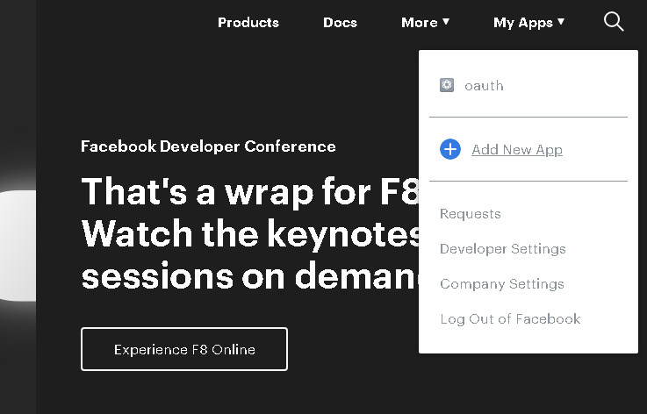Select the oauth app name

(484, 86)
